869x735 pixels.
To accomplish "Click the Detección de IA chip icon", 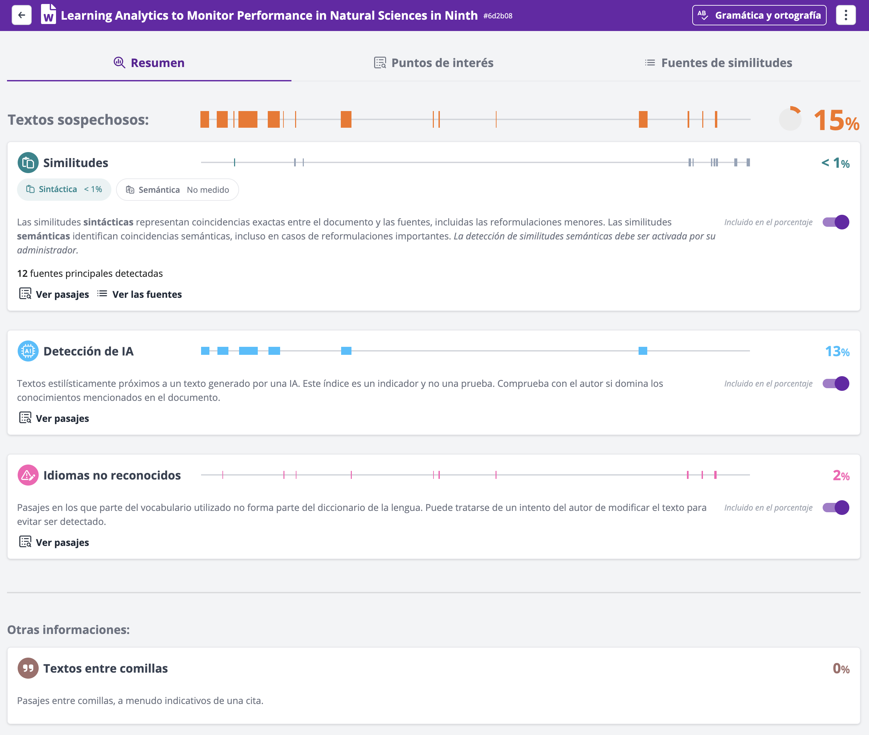I will 28,351.
